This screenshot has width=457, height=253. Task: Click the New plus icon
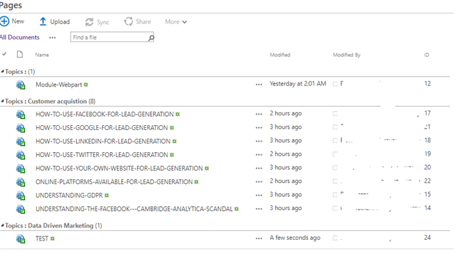pyautogui.click(x=4, y=21)
